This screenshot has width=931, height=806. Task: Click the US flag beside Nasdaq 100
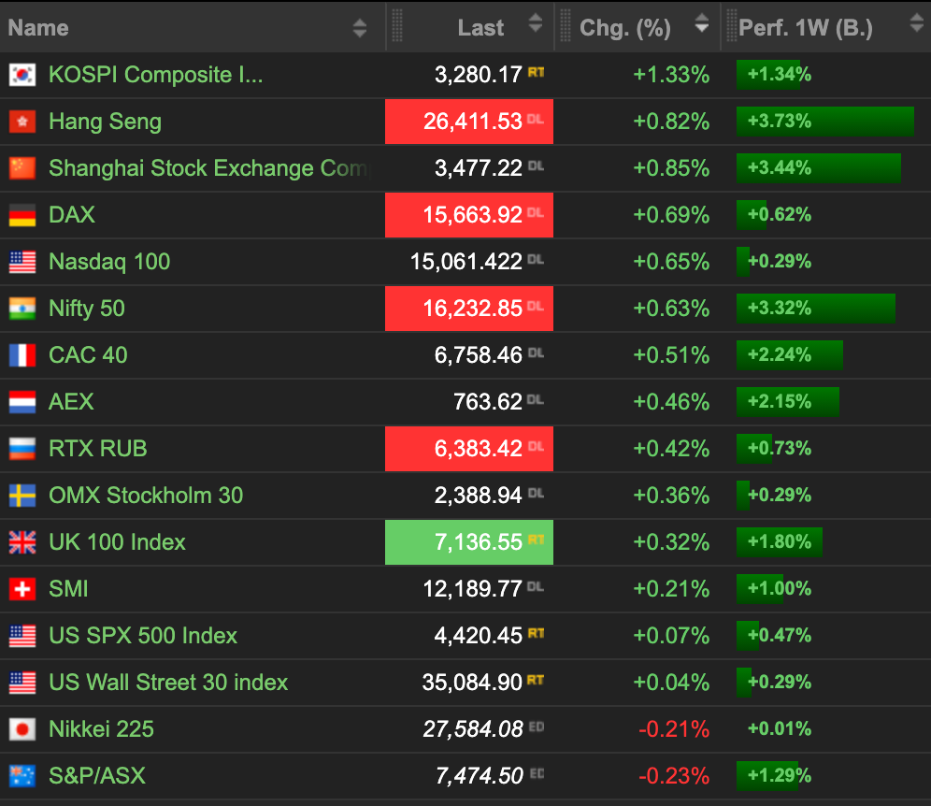(x=22, y=262)
